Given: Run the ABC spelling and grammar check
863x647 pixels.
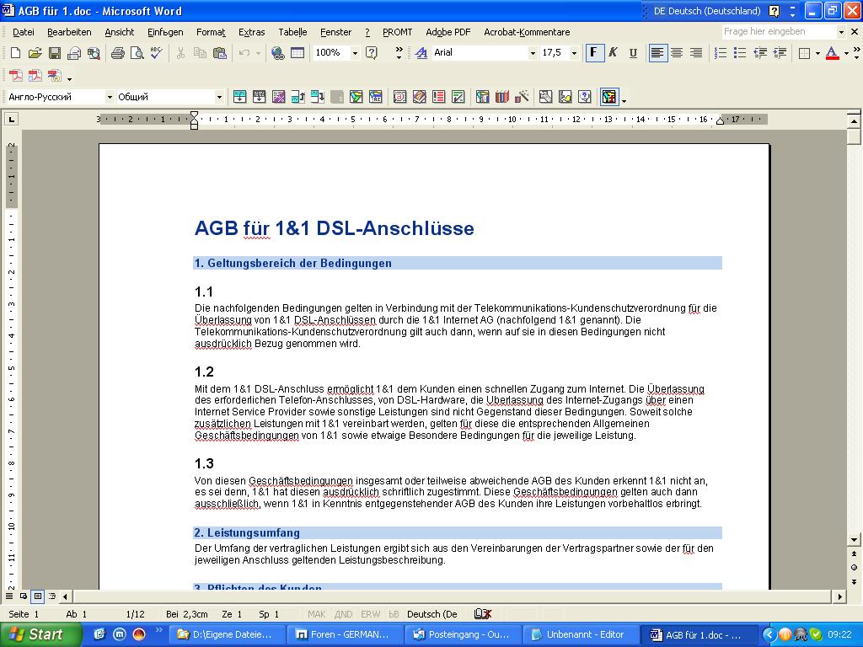Looking at the screenshot, I should pos(156,53).
